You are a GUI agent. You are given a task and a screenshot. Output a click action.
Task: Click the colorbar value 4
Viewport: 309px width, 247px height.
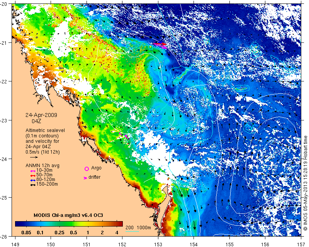[x=117, y=232]
